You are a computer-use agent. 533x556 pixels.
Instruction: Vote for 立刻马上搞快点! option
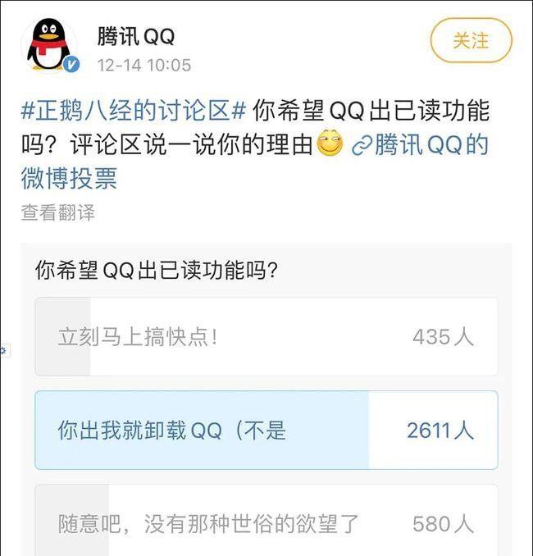point(266,337)
